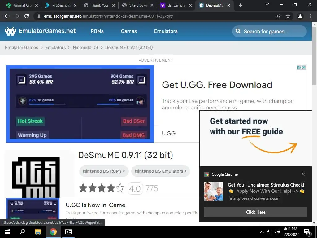Open Emulators breadcrumb link
317x238 pixels.
click(55, 47)
